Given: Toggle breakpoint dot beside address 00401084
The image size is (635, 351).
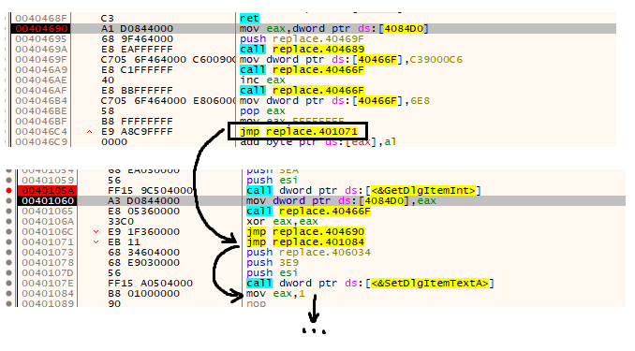Looking at the screenshot, I should [9, 294].
